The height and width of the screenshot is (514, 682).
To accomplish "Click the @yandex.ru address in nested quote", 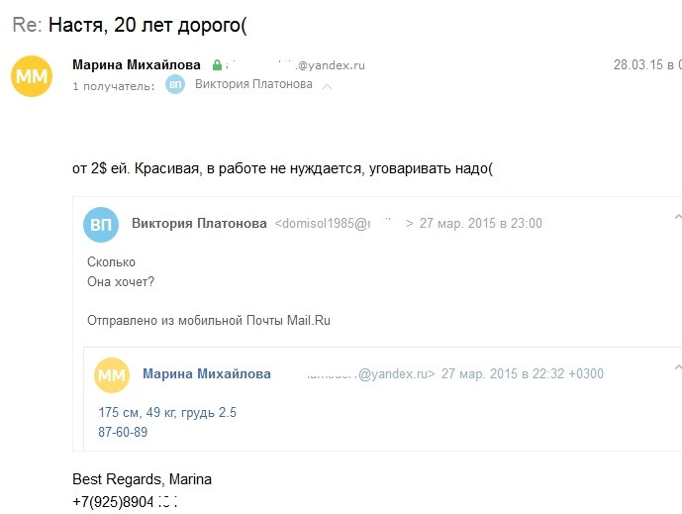I will pyautogui.click(x=370, y=373).
